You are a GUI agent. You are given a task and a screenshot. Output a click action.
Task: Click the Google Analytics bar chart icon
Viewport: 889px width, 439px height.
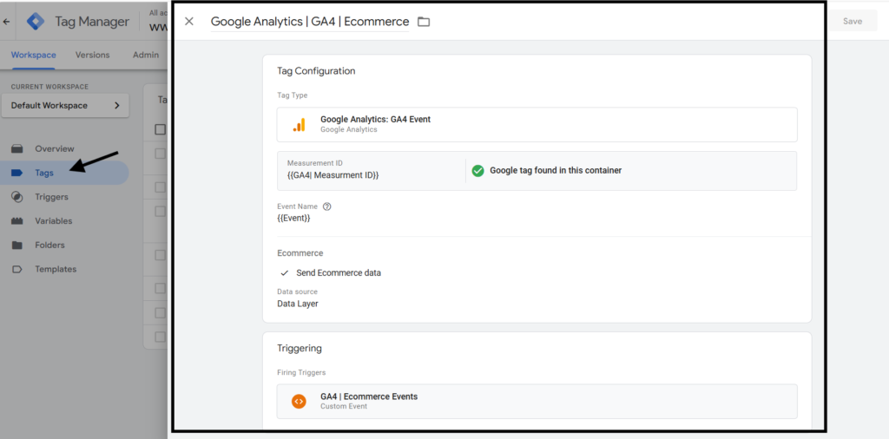[x=299, y=125]
